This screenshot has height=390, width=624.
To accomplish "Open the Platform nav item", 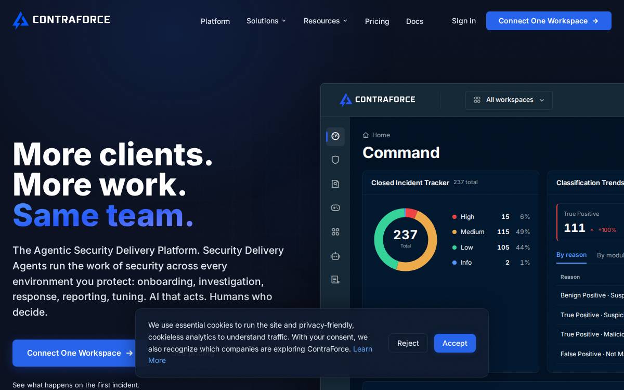I will [x=215, y=21].
